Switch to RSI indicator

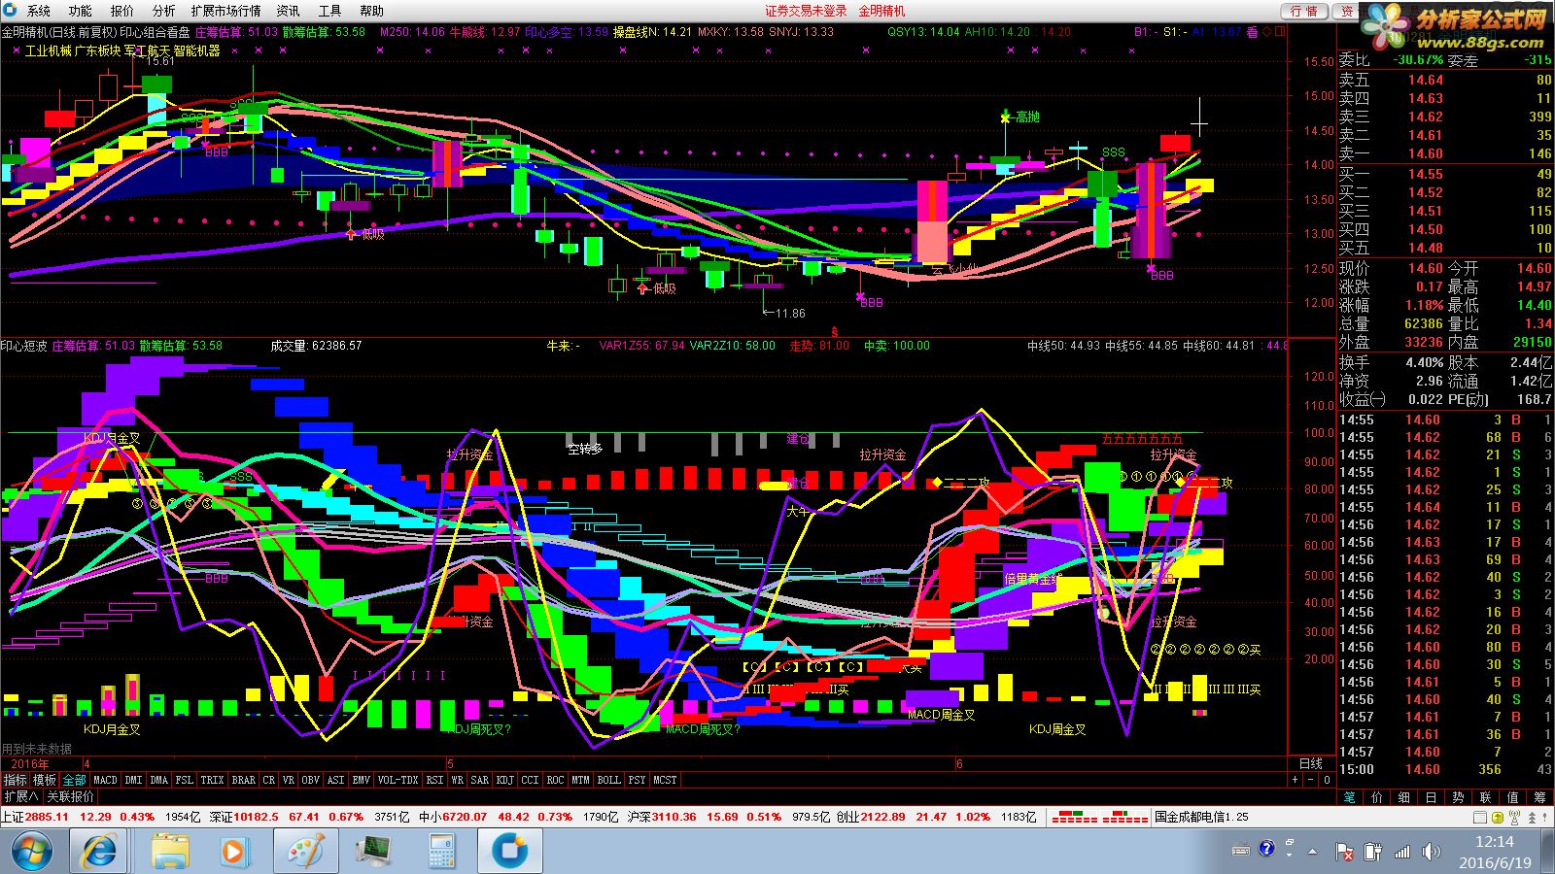click(x=434, y=780)
